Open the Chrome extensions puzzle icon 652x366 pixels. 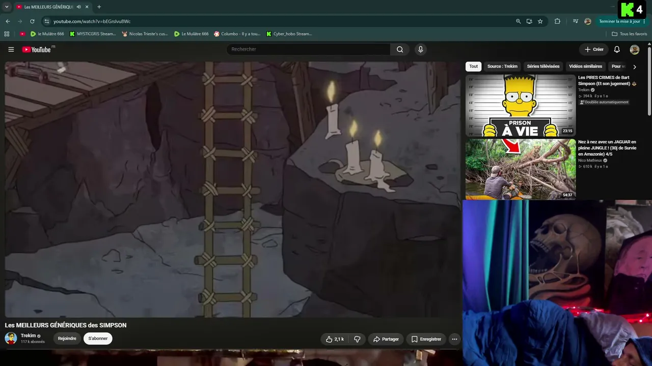557,21
